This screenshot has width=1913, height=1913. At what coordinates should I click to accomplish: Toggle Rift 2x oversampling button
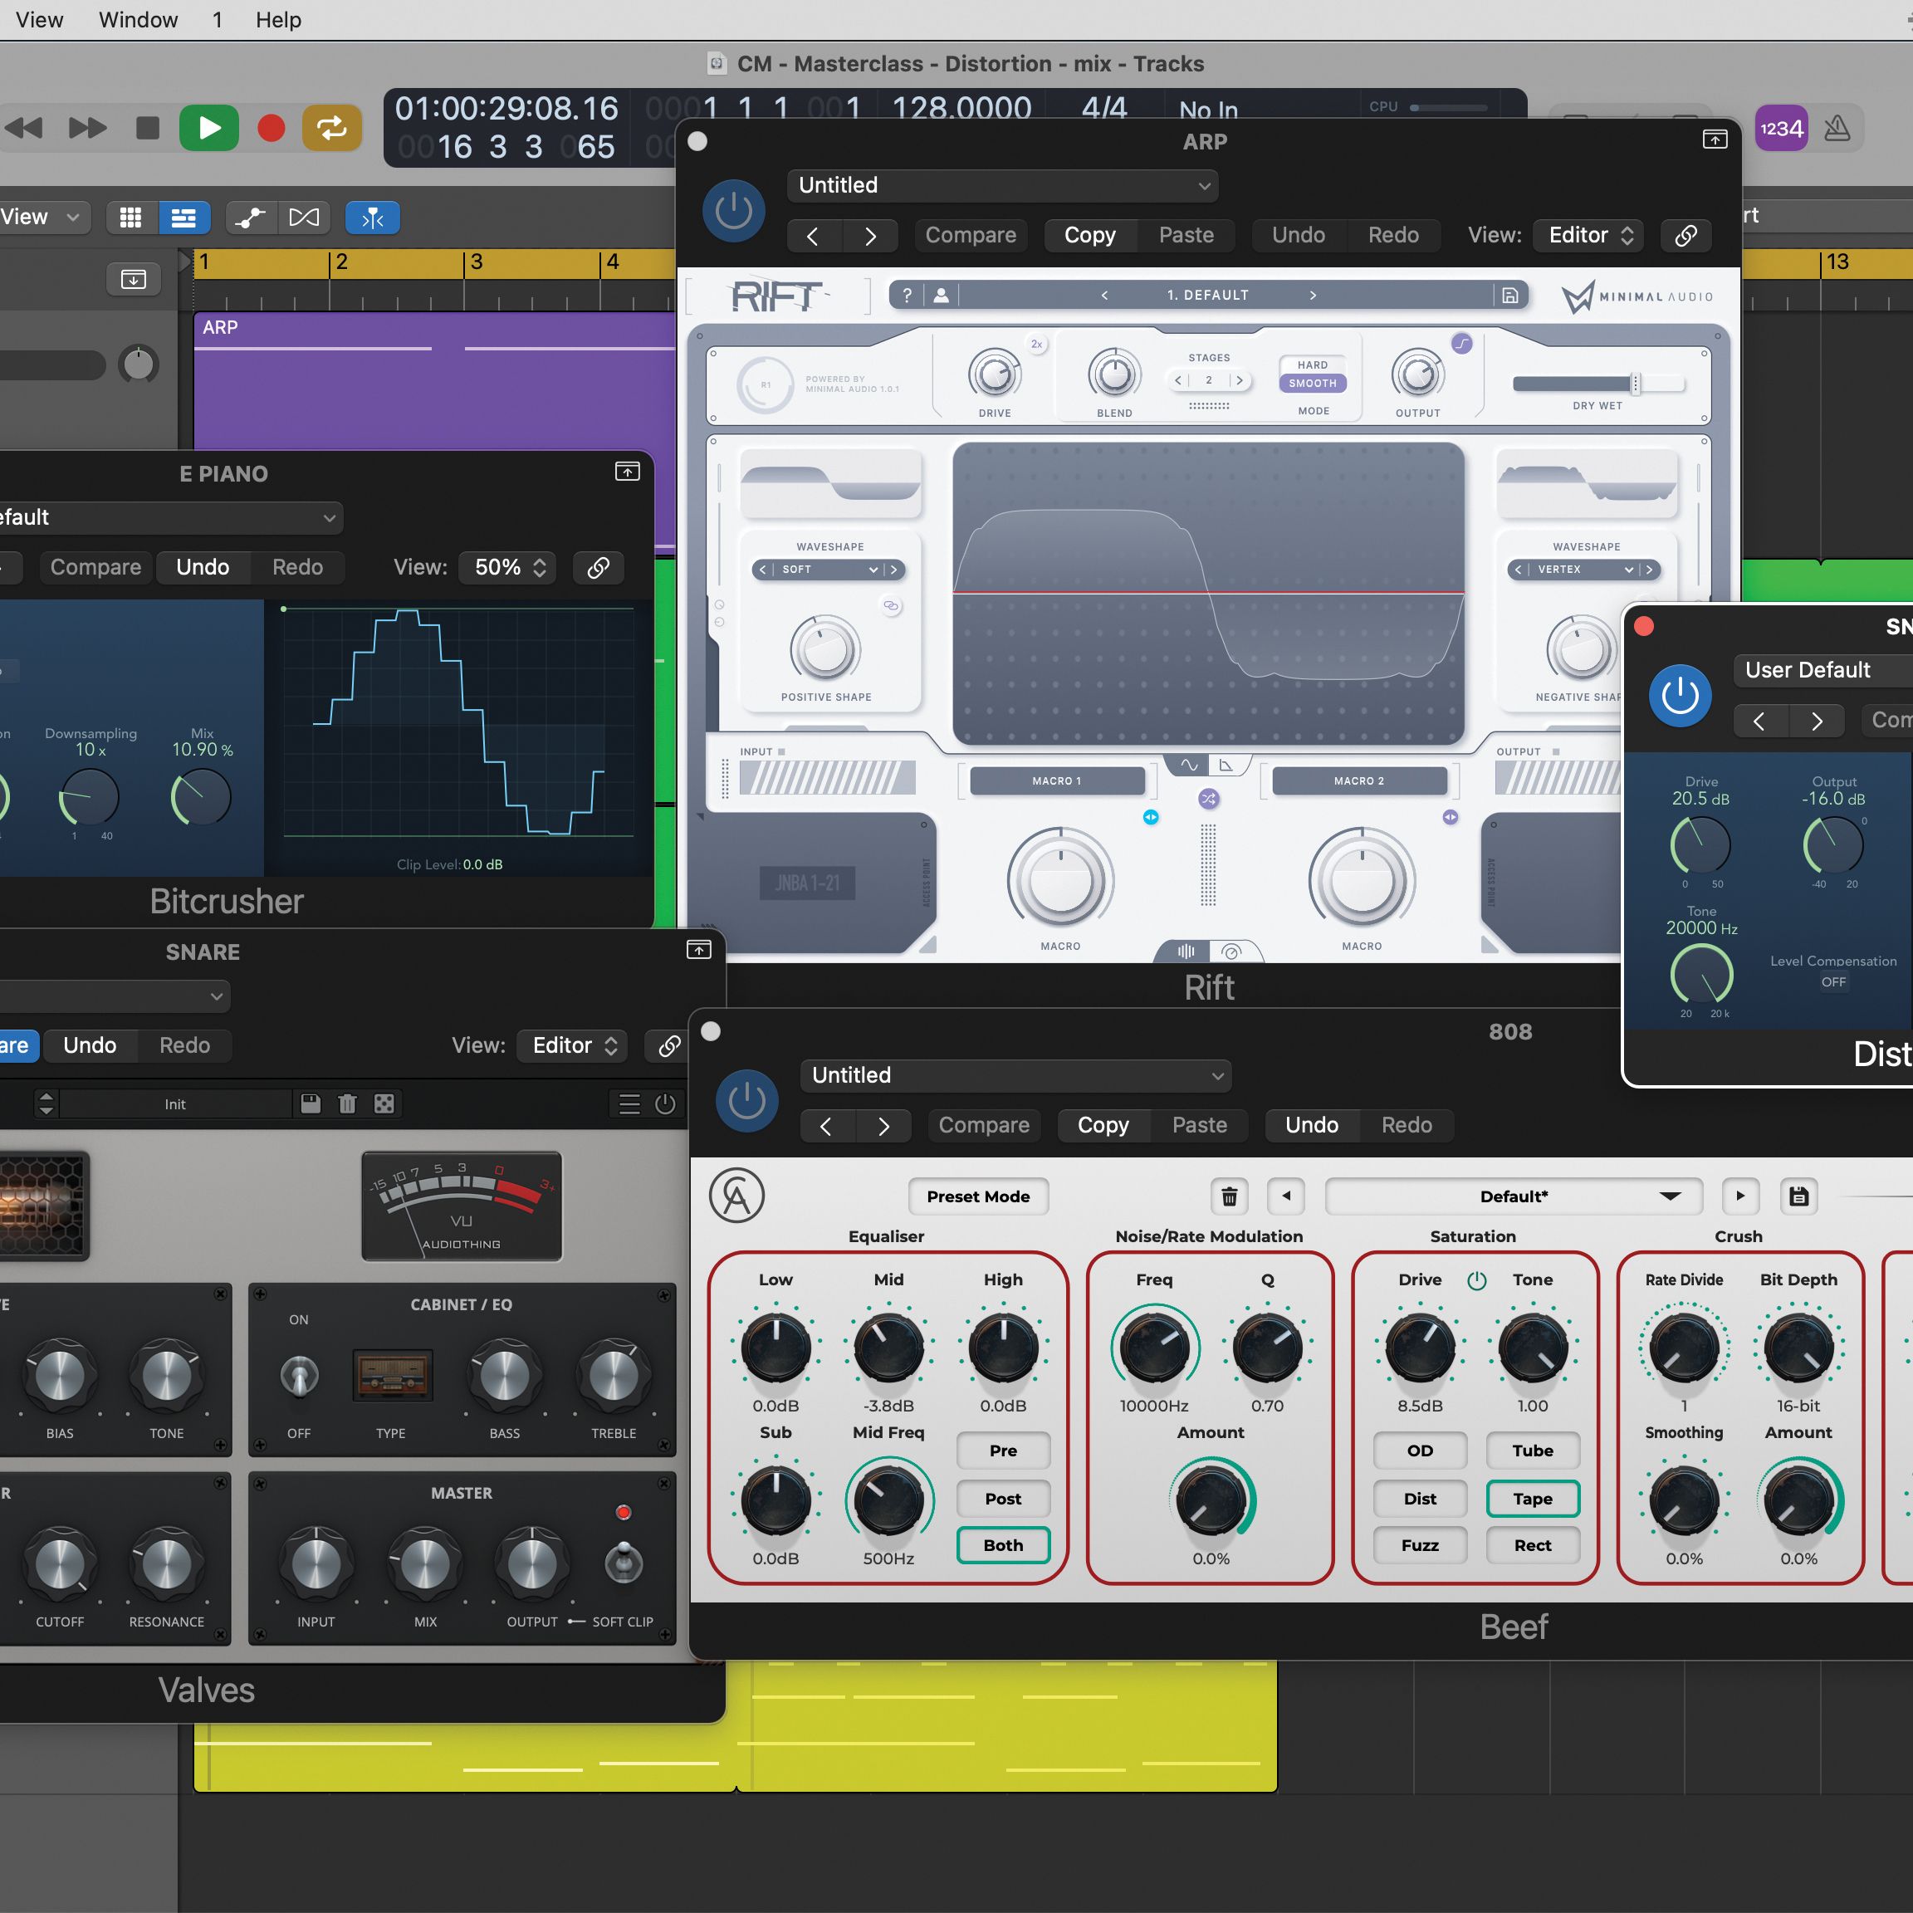(x=1037, y=345)
